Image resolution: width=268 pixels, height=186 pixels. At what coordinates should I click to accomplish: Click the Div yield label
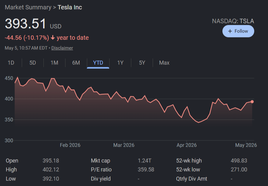(x=101, y=179)
